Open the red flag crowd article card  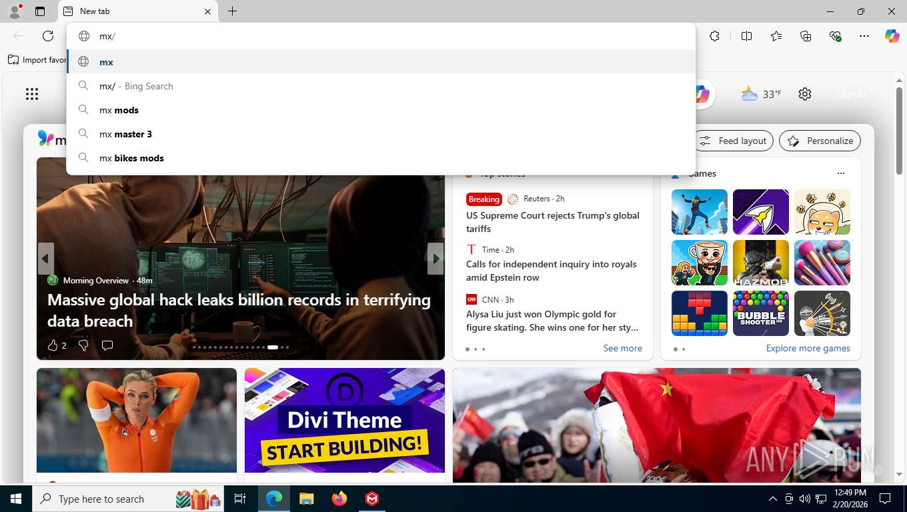click(657, 425)
